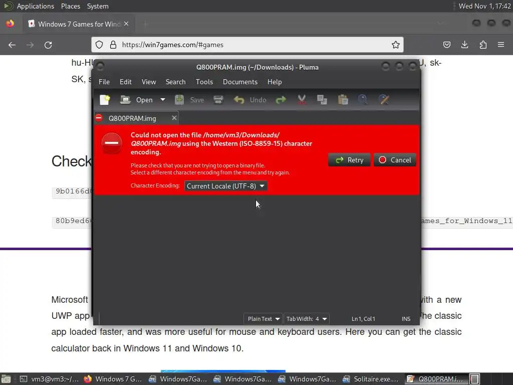513x385 pixels.
Task: Open the Tools menu in Pluma
Action: point(204,82)
